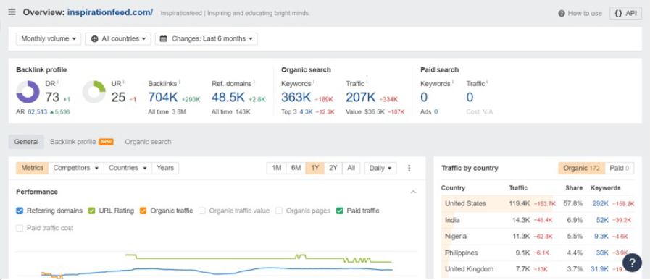Toggle the Paid traffic checkbox

[340, 211]
